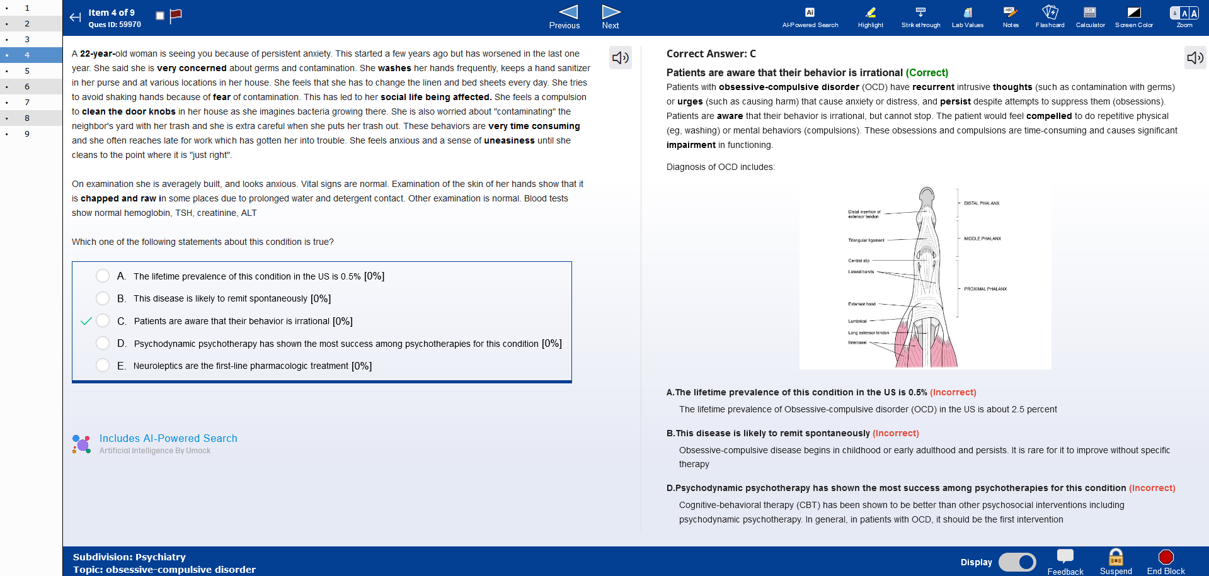The width and height of the screenshot is (1209, 576).
Task: Select answer option D radio button
Action: (x=103, y=343)
